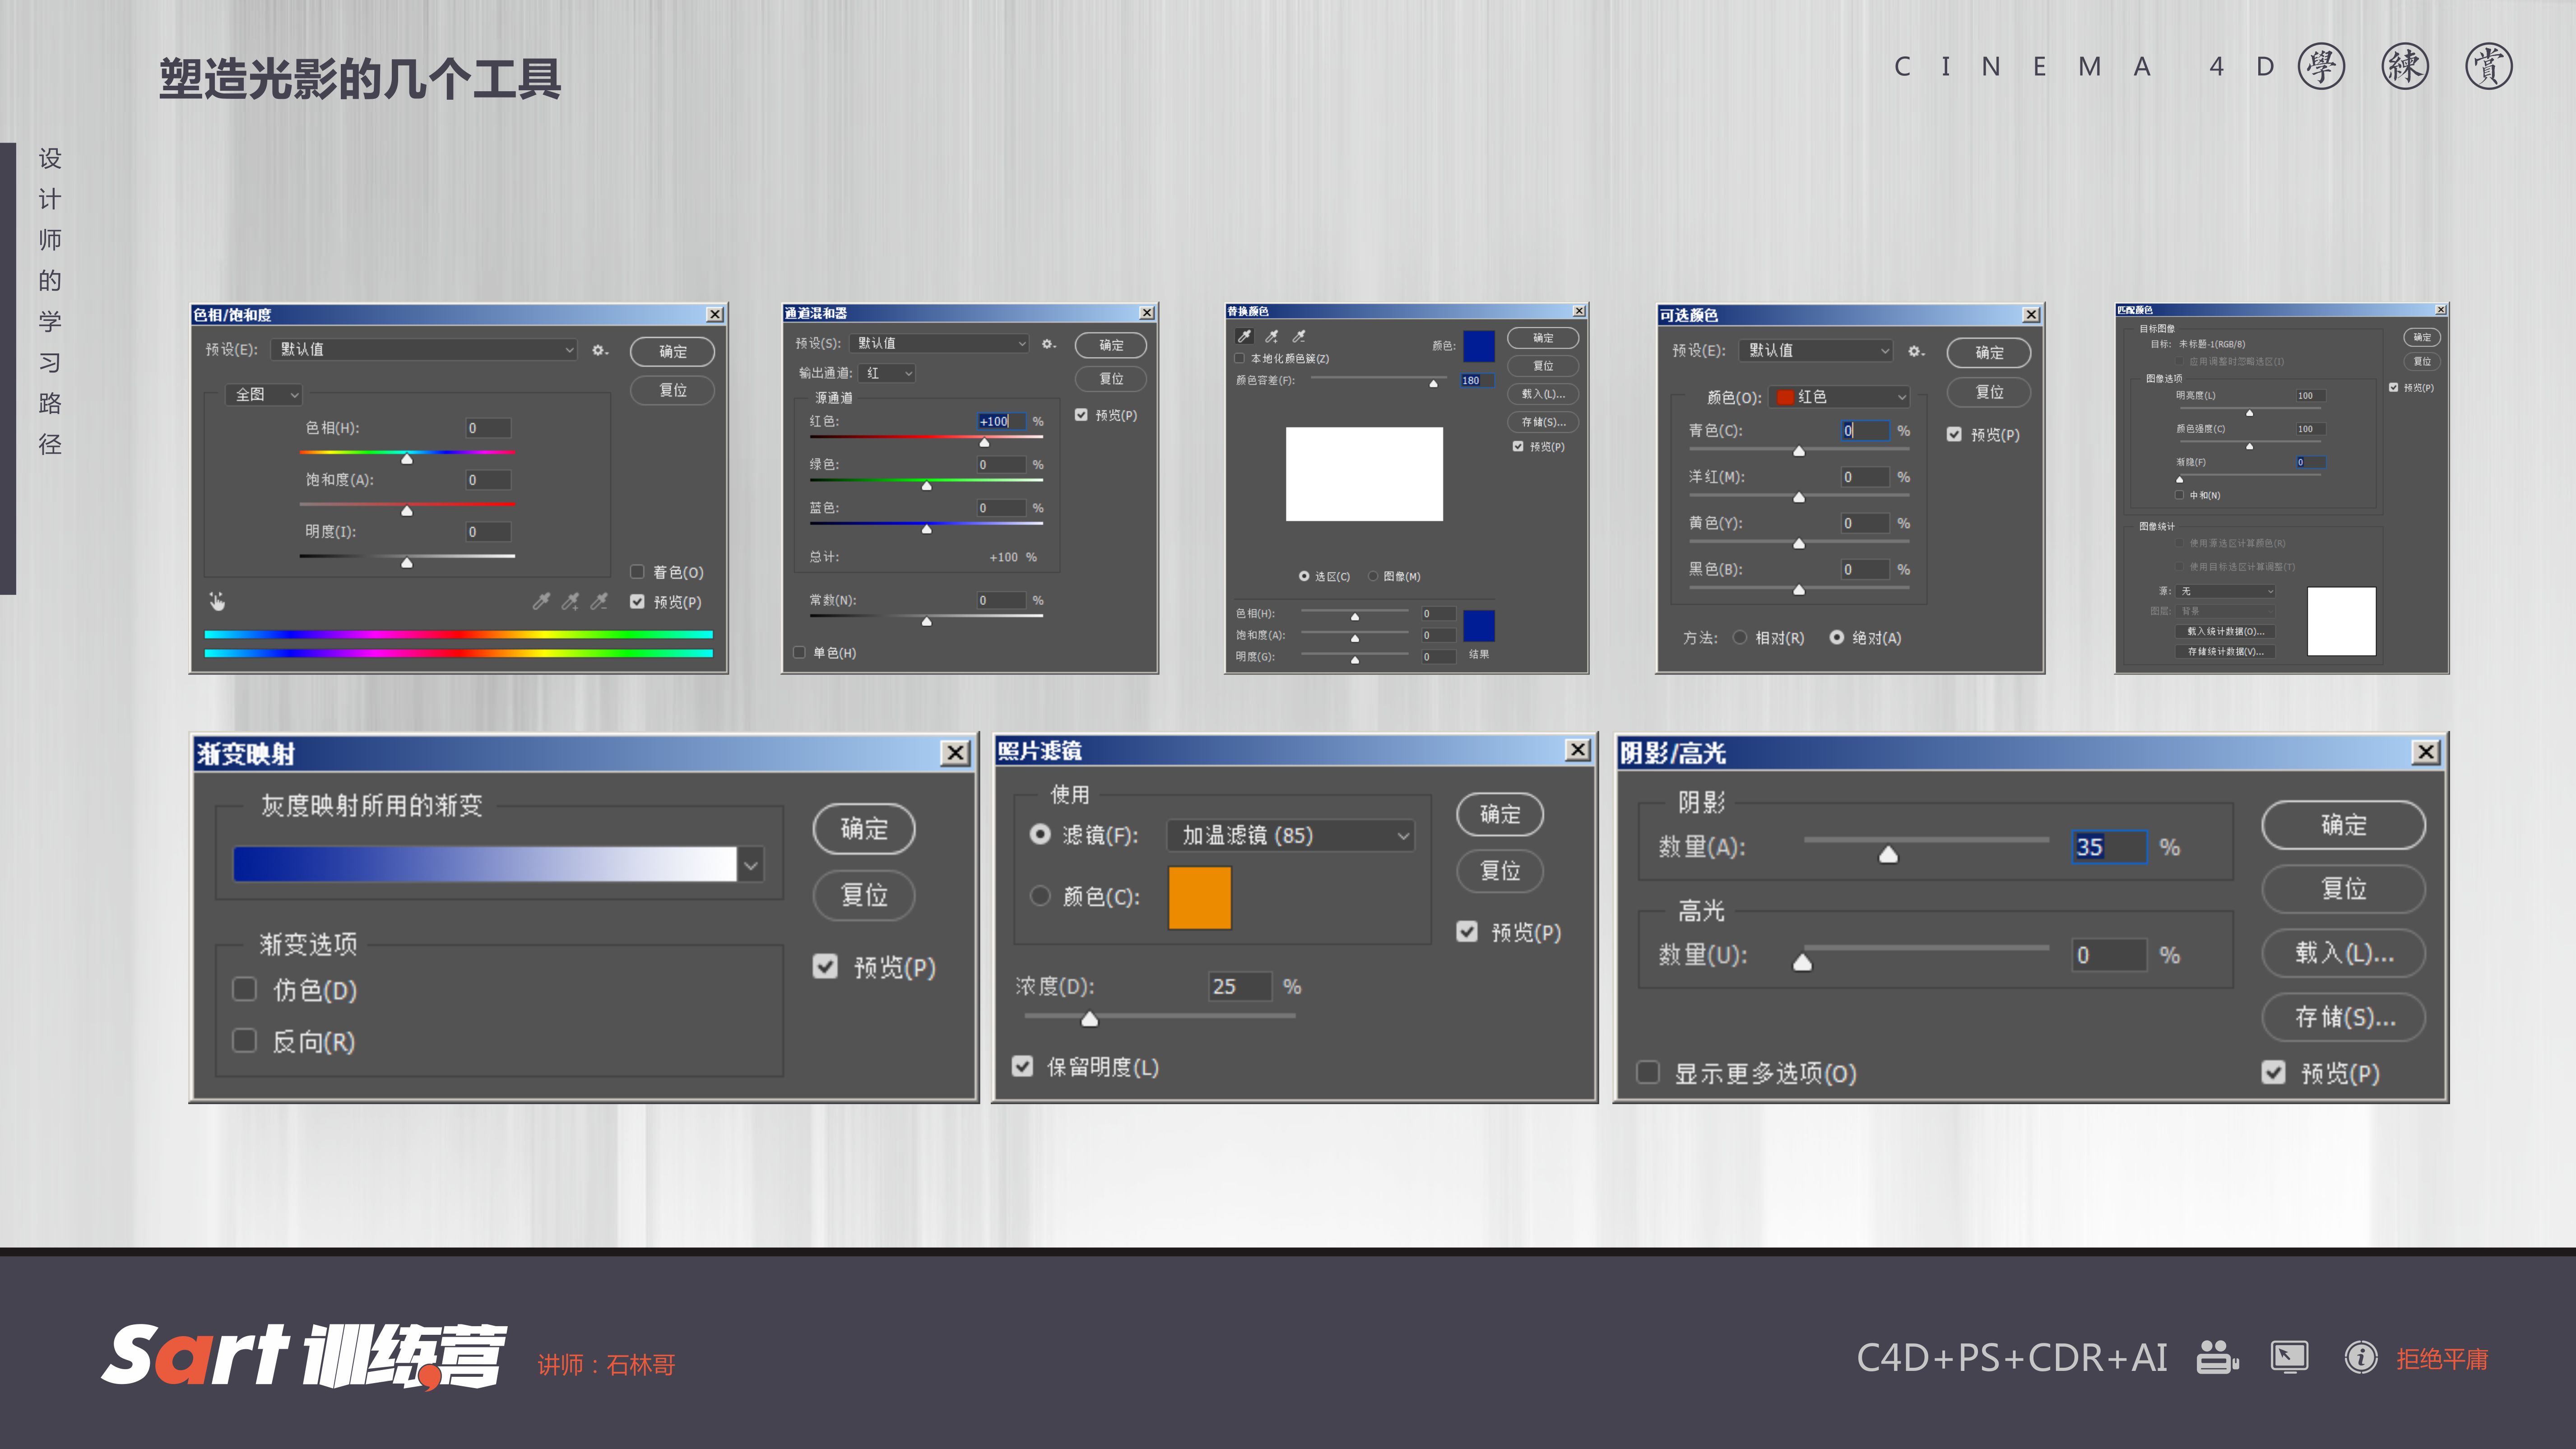Check the 单色(H) monochrome checkbox
This screenshot has width=2576, height=1449.
pyautogui.click(x=799, y=653)
